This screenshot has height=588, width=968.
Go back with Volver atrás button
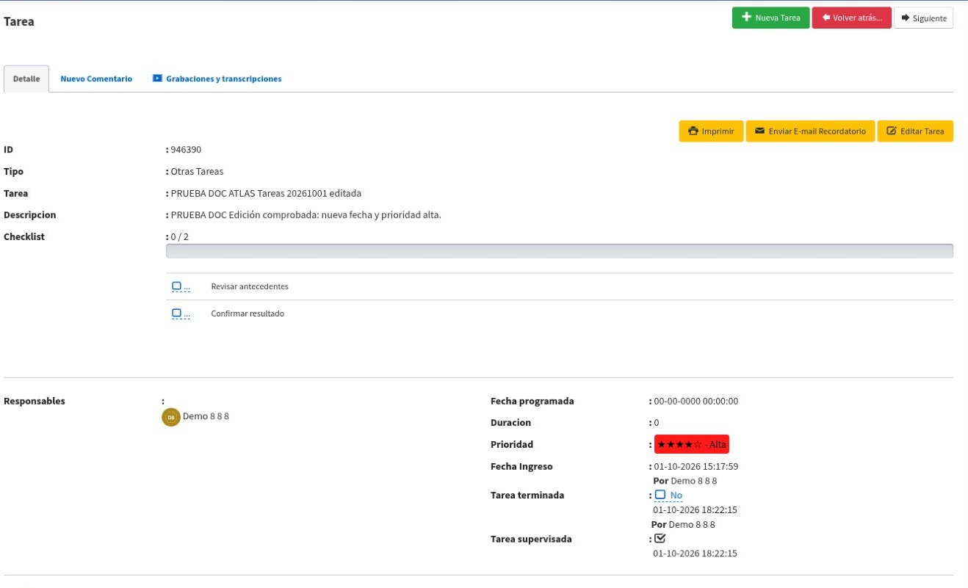[852, 18]
